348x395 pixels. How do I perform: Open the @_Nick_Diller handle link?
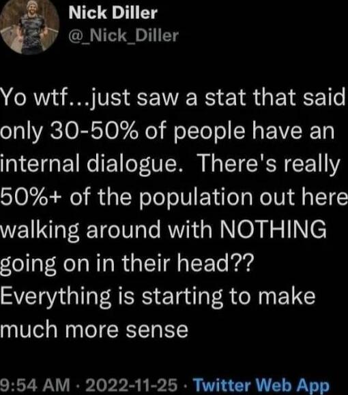pos(124,35)
